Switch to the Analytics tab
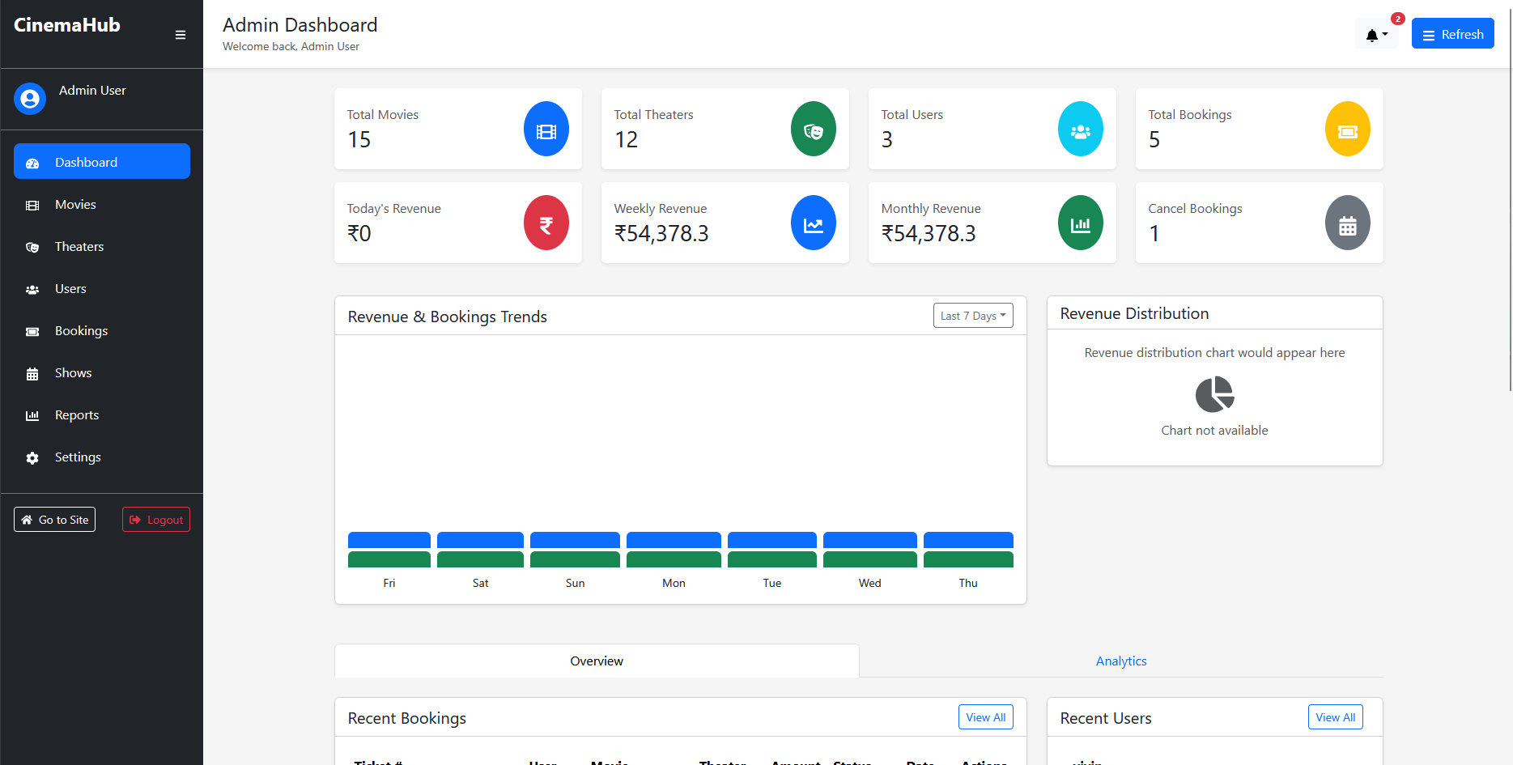This screenshot has width=1513, height=765. pos(1121,661)
